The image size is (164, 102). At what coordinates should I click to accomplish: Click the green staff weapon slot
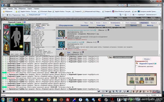6,38
